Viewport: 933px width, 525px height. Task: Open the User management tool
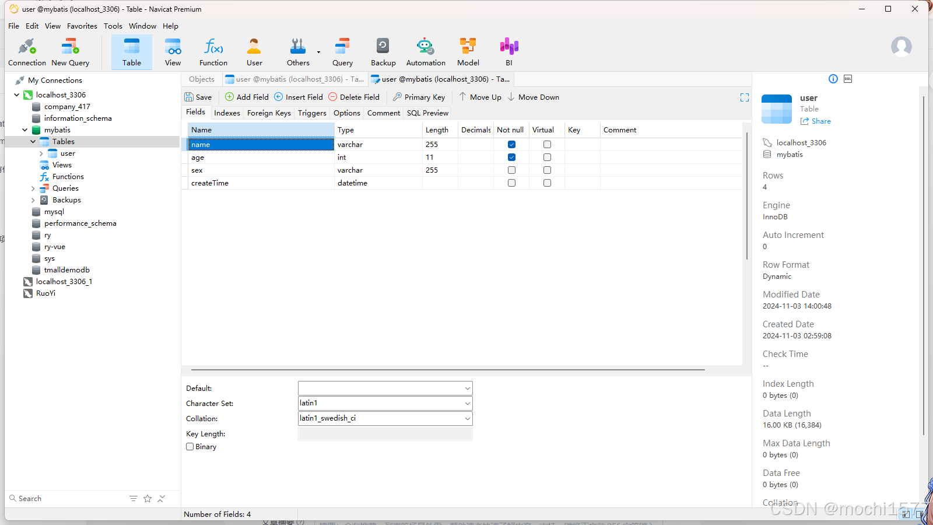tap(254, 51)
